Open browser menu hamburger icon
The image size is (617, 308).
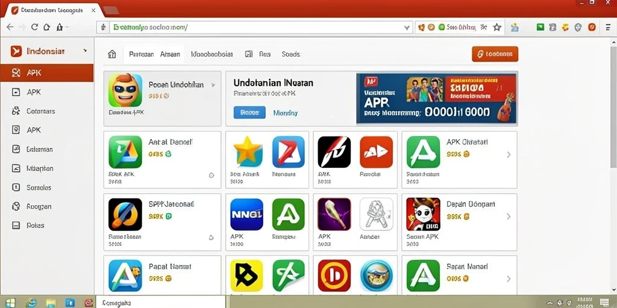pos(608,27)
